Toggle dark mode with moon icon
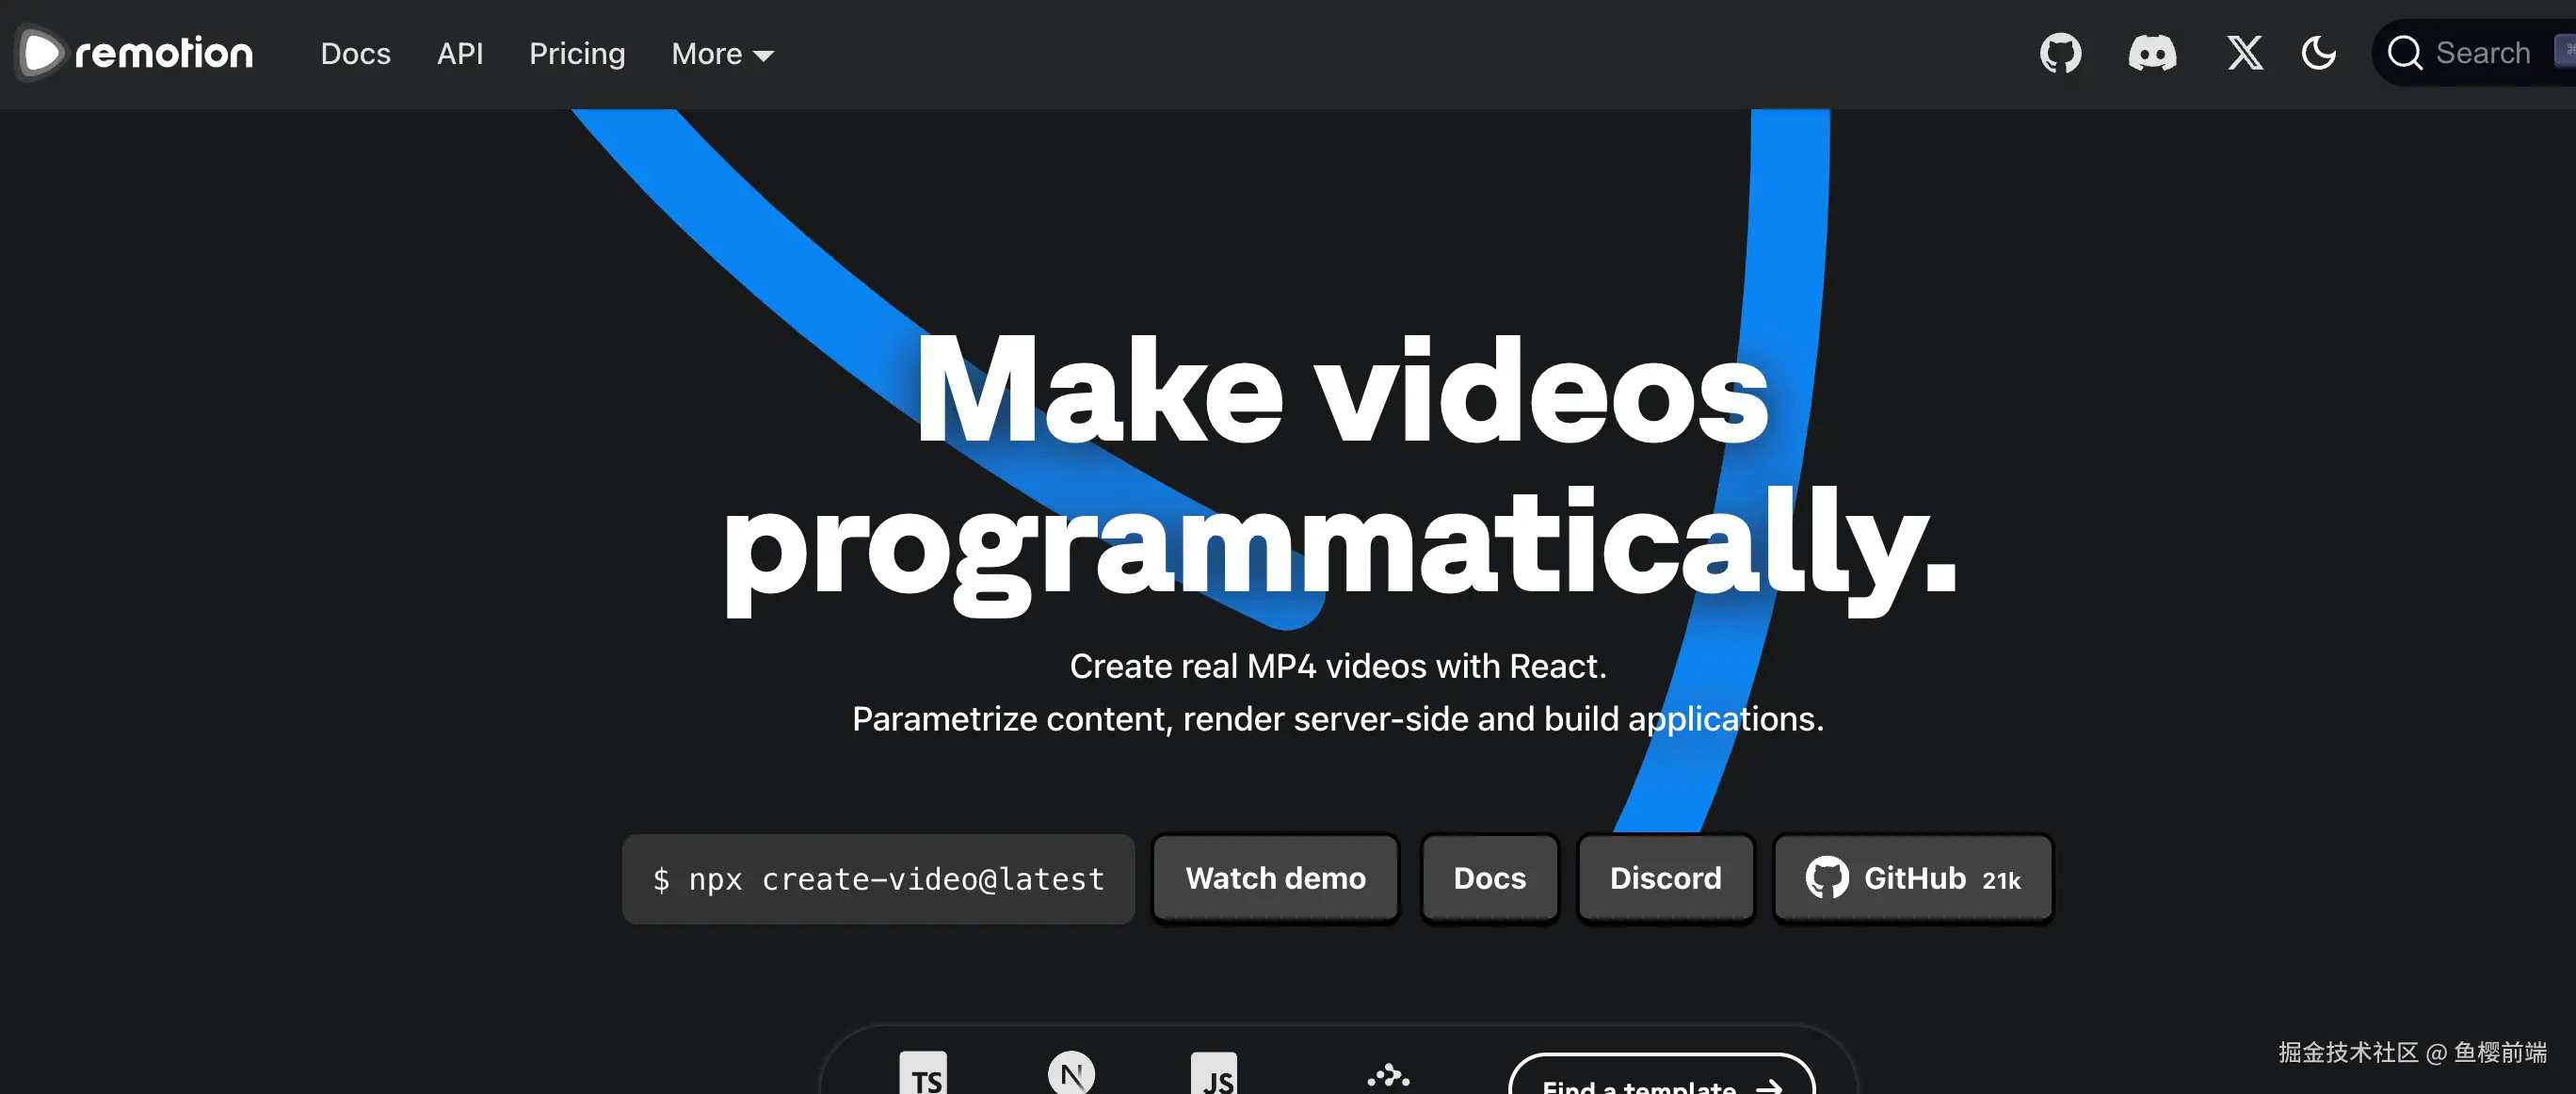The width and height of the screenshot is (2576, 1094). (x=2318, y=53)
